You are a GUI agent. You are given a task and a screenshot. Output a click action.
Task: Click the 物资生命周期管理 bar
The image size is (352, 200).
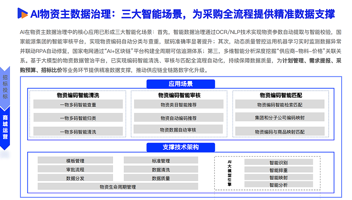[118, 186]
